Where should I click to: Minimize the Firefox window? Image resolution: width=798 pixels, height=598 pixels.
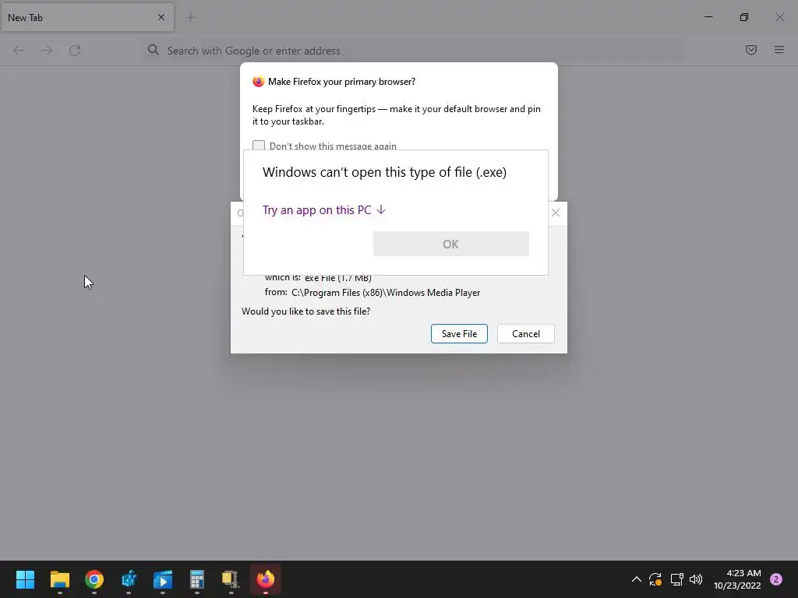tap(708, 17)
